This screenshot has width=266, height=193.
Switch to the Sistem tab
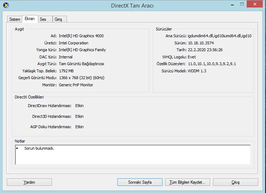pyautogui.click(x=15, y=19)
